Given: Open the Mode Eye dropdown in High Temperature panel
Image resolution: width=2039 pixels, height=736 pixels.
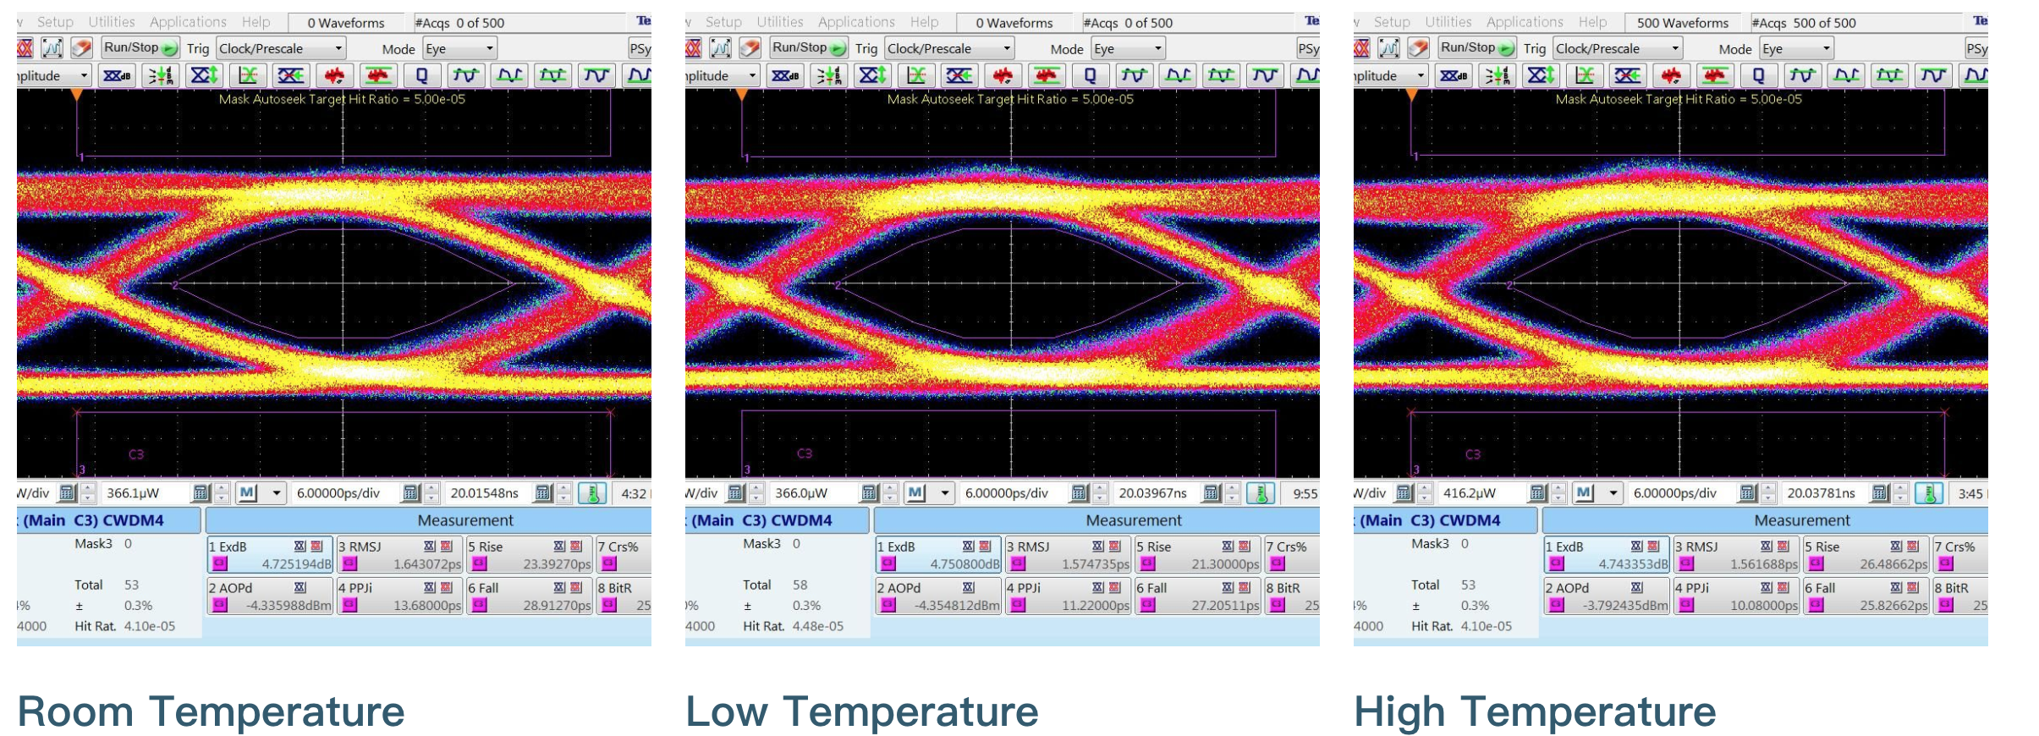Looking at the screenshot, I should (x=1796, y=48).
